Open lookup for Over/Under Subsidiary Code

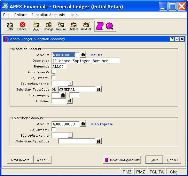point(99,141)
